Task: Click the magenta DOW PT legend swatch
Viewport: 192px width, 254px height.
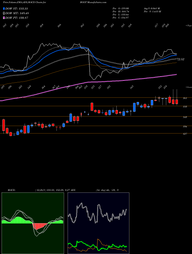Action: click(4, 18)
